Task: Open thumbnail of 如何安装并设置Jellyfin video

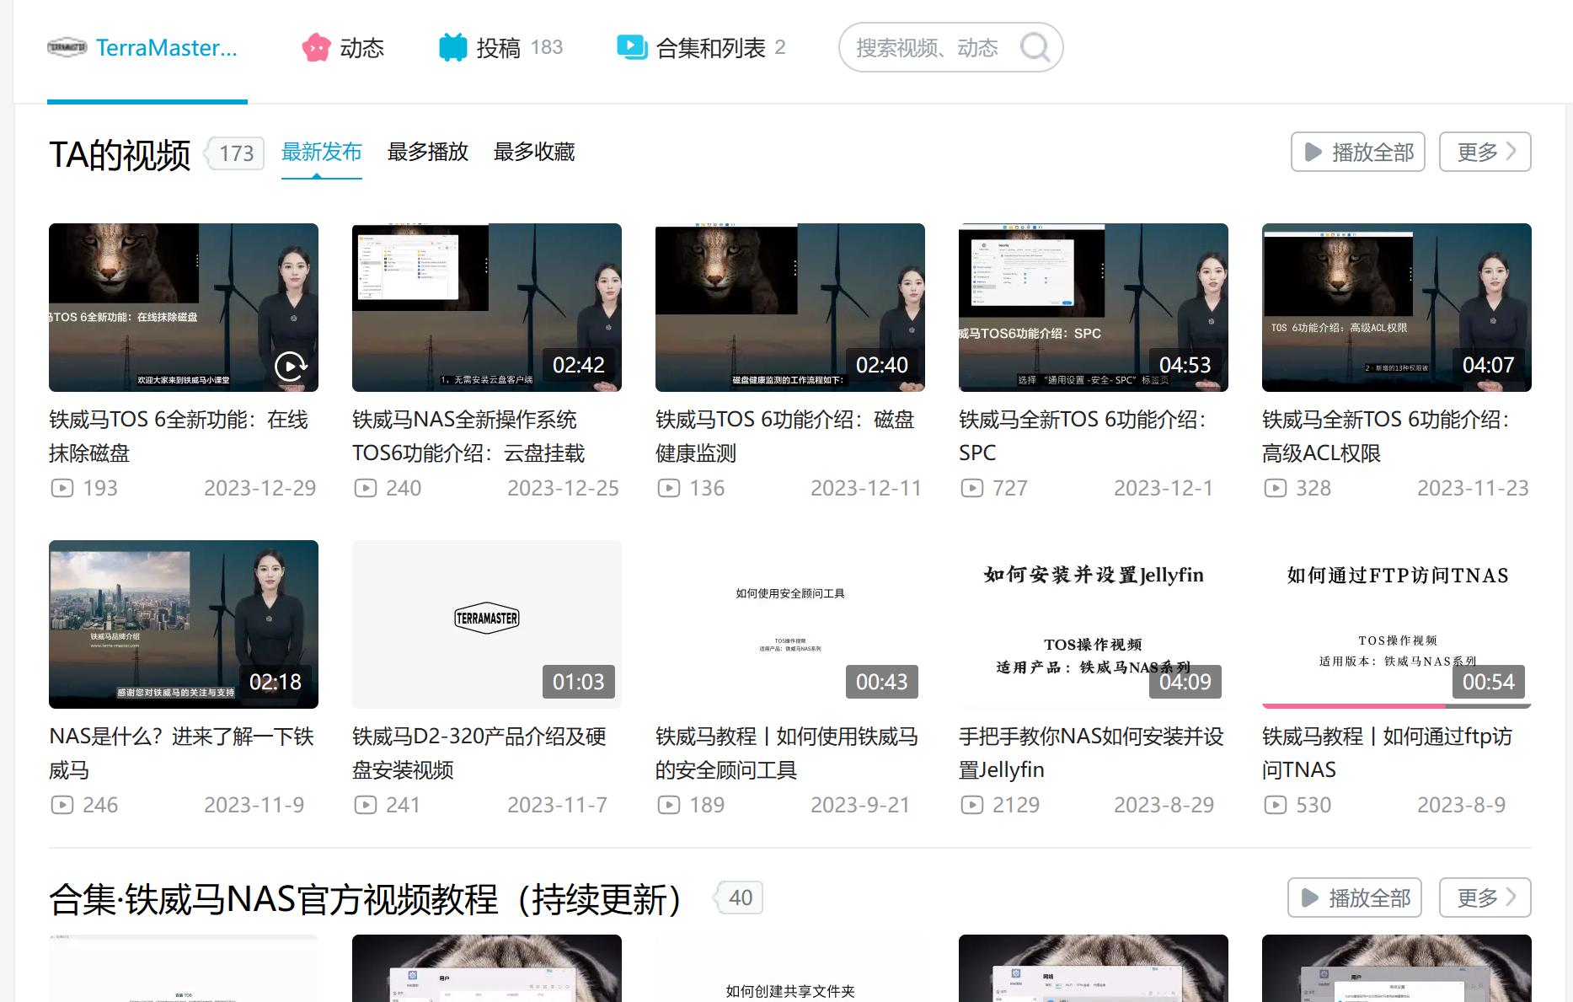Action: pyautogui.click(x=1094, y=624)
